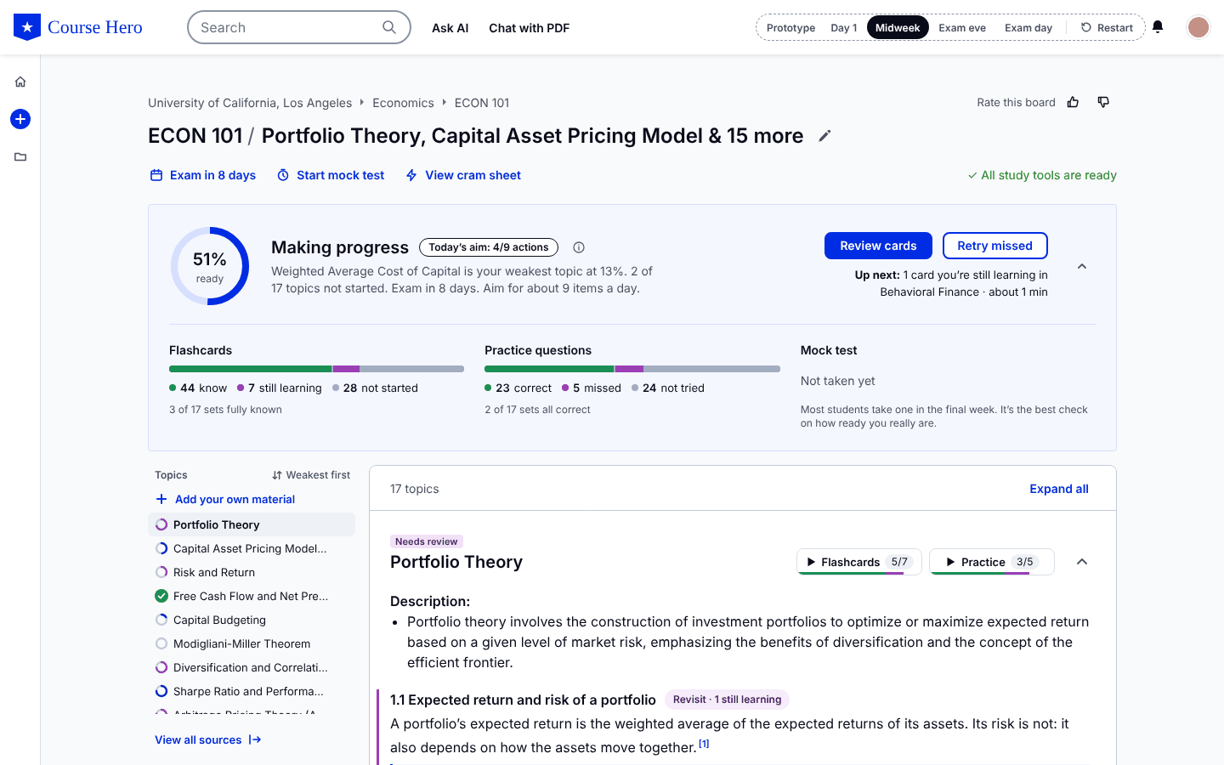1224x765 pixels.
Task: Open Ask AI
Action: pos(450,28)
